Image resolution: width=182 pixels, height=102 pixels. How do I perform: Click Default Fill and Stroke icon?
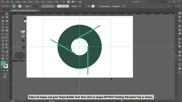(x=2, y=67)
